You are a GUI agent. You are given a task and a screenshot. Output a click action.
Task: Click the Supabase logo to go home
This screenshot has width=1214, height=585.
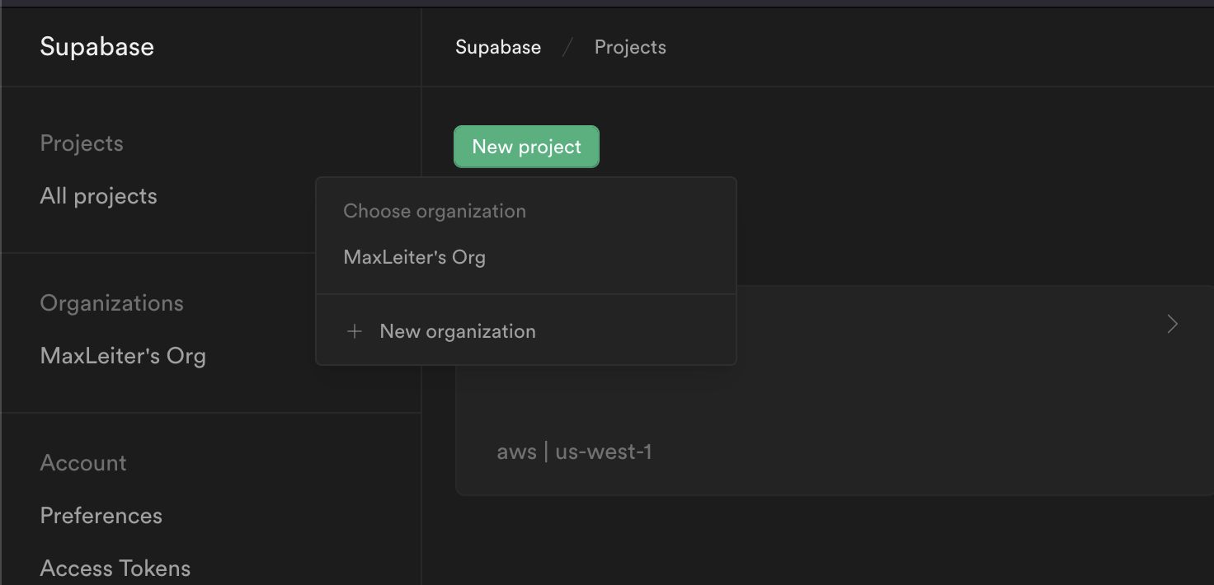pyautogui.click(x=96, y=46)
